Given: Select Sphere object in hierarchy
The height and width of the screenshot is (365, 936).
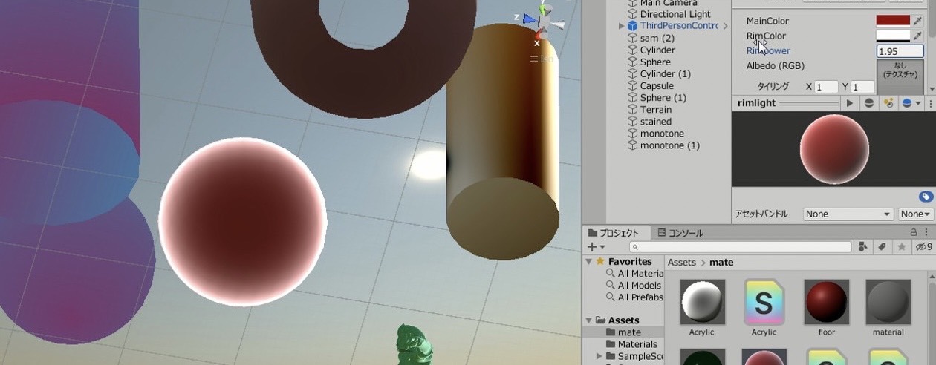Looking at the screenshot, I should [x=655, y=62].
